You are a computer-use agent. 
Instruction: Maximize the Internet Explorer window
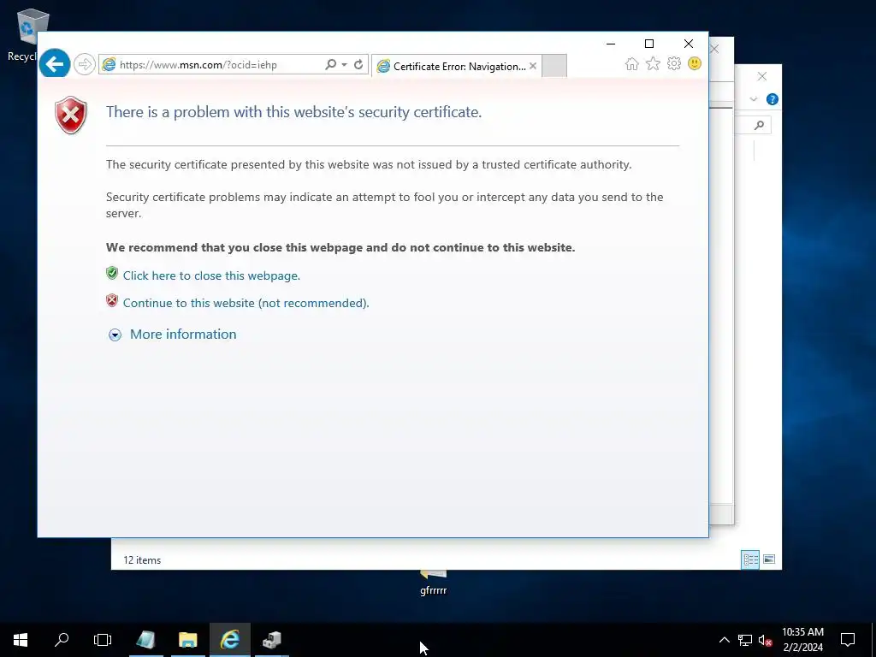(649, 44)
